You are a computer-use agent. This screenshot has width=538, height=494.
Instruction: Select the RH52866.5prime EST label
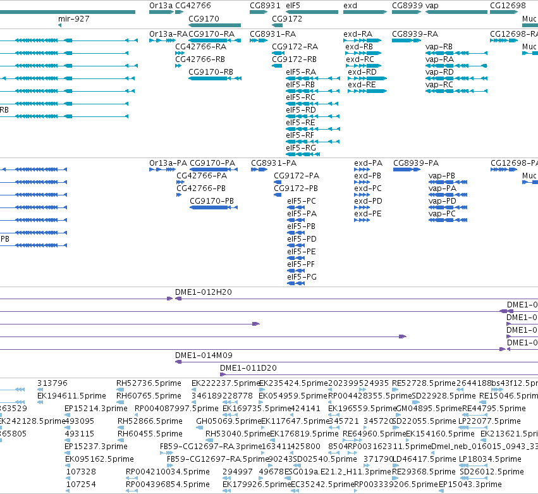point(150,421)
